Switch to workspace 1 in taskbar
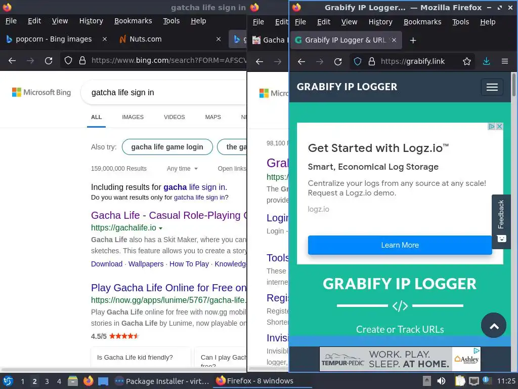The image size is (518, 389). [x=22, y=381]
